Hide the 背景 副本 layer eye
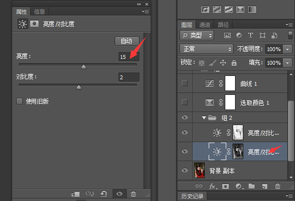The height and width of the screenshot is (201, 295). pos(185,170)
